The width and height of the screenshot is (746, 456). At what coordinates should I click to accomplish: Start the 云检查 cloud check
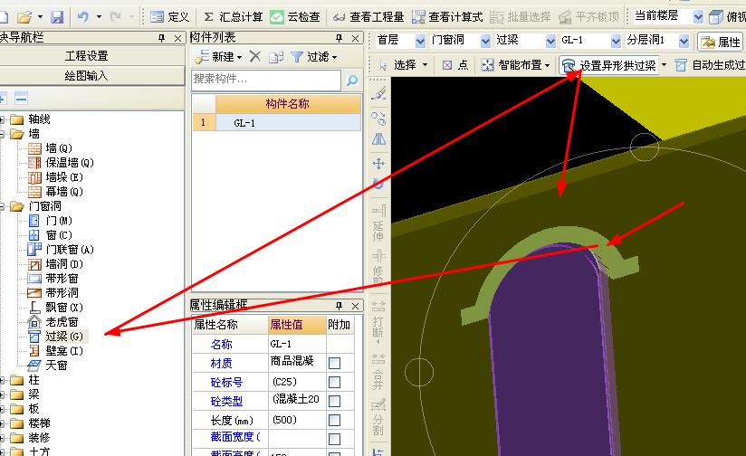(x=295, y=17)
